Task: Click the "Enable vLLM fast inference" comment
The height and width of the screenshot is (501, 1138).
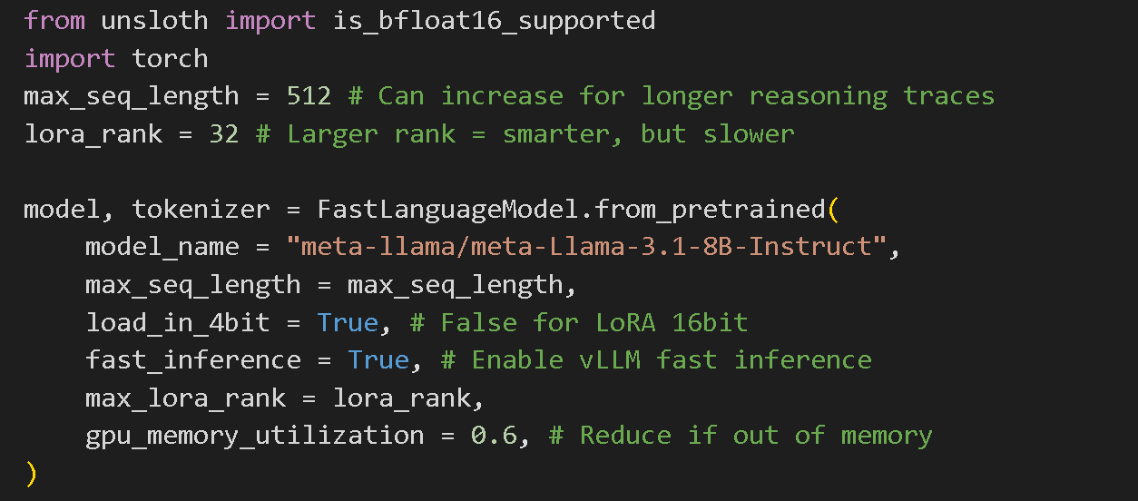Action: (x=671, y=360)
